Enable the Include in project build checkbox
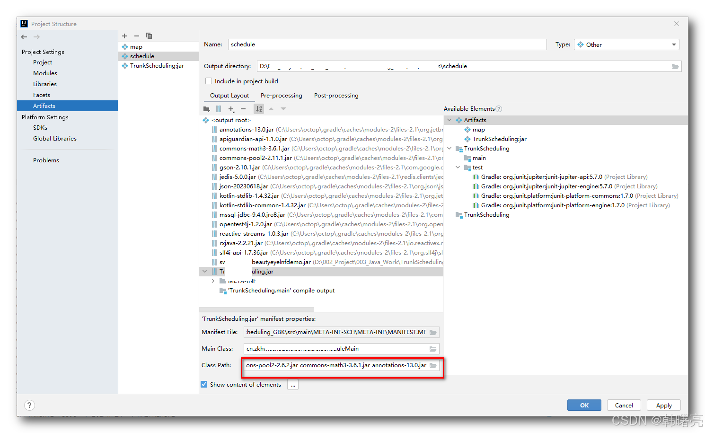The width and height of the screenshot is (705, 433). 209,81
